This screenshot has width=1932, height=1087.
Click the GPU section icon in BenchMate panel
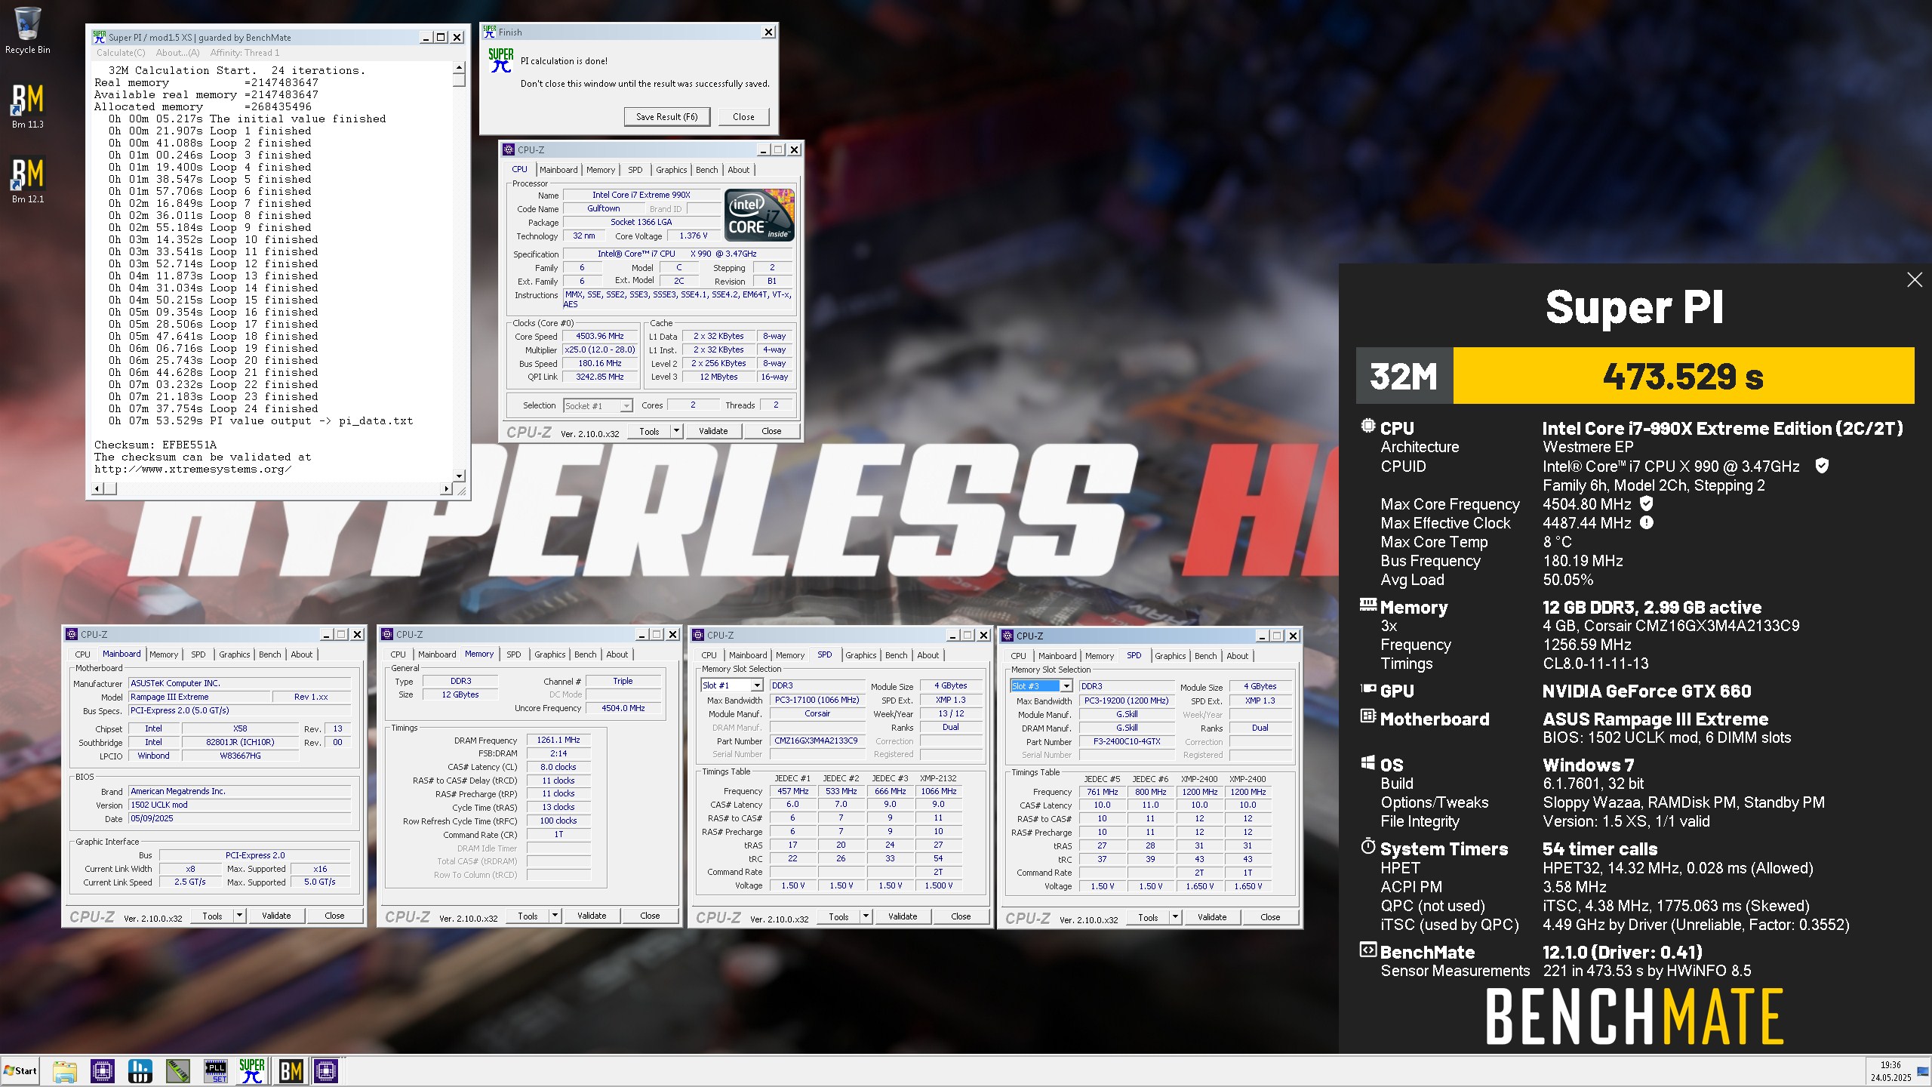(x=1367, y=688)
